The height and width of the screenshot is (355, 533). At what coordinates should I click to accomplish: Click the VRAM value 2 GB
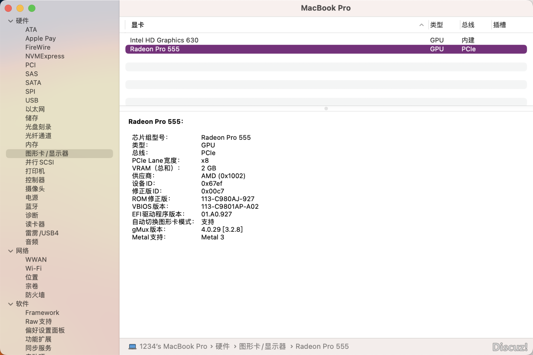209,168
